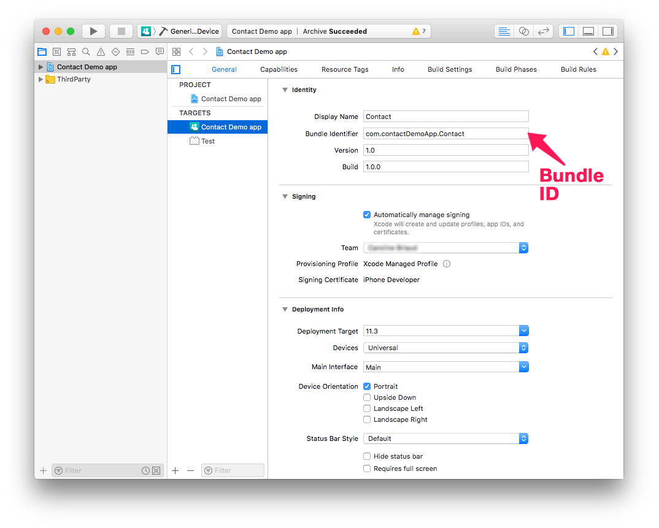Stop the running task
The image size is (659, 528).
click(x=121, y=31)
